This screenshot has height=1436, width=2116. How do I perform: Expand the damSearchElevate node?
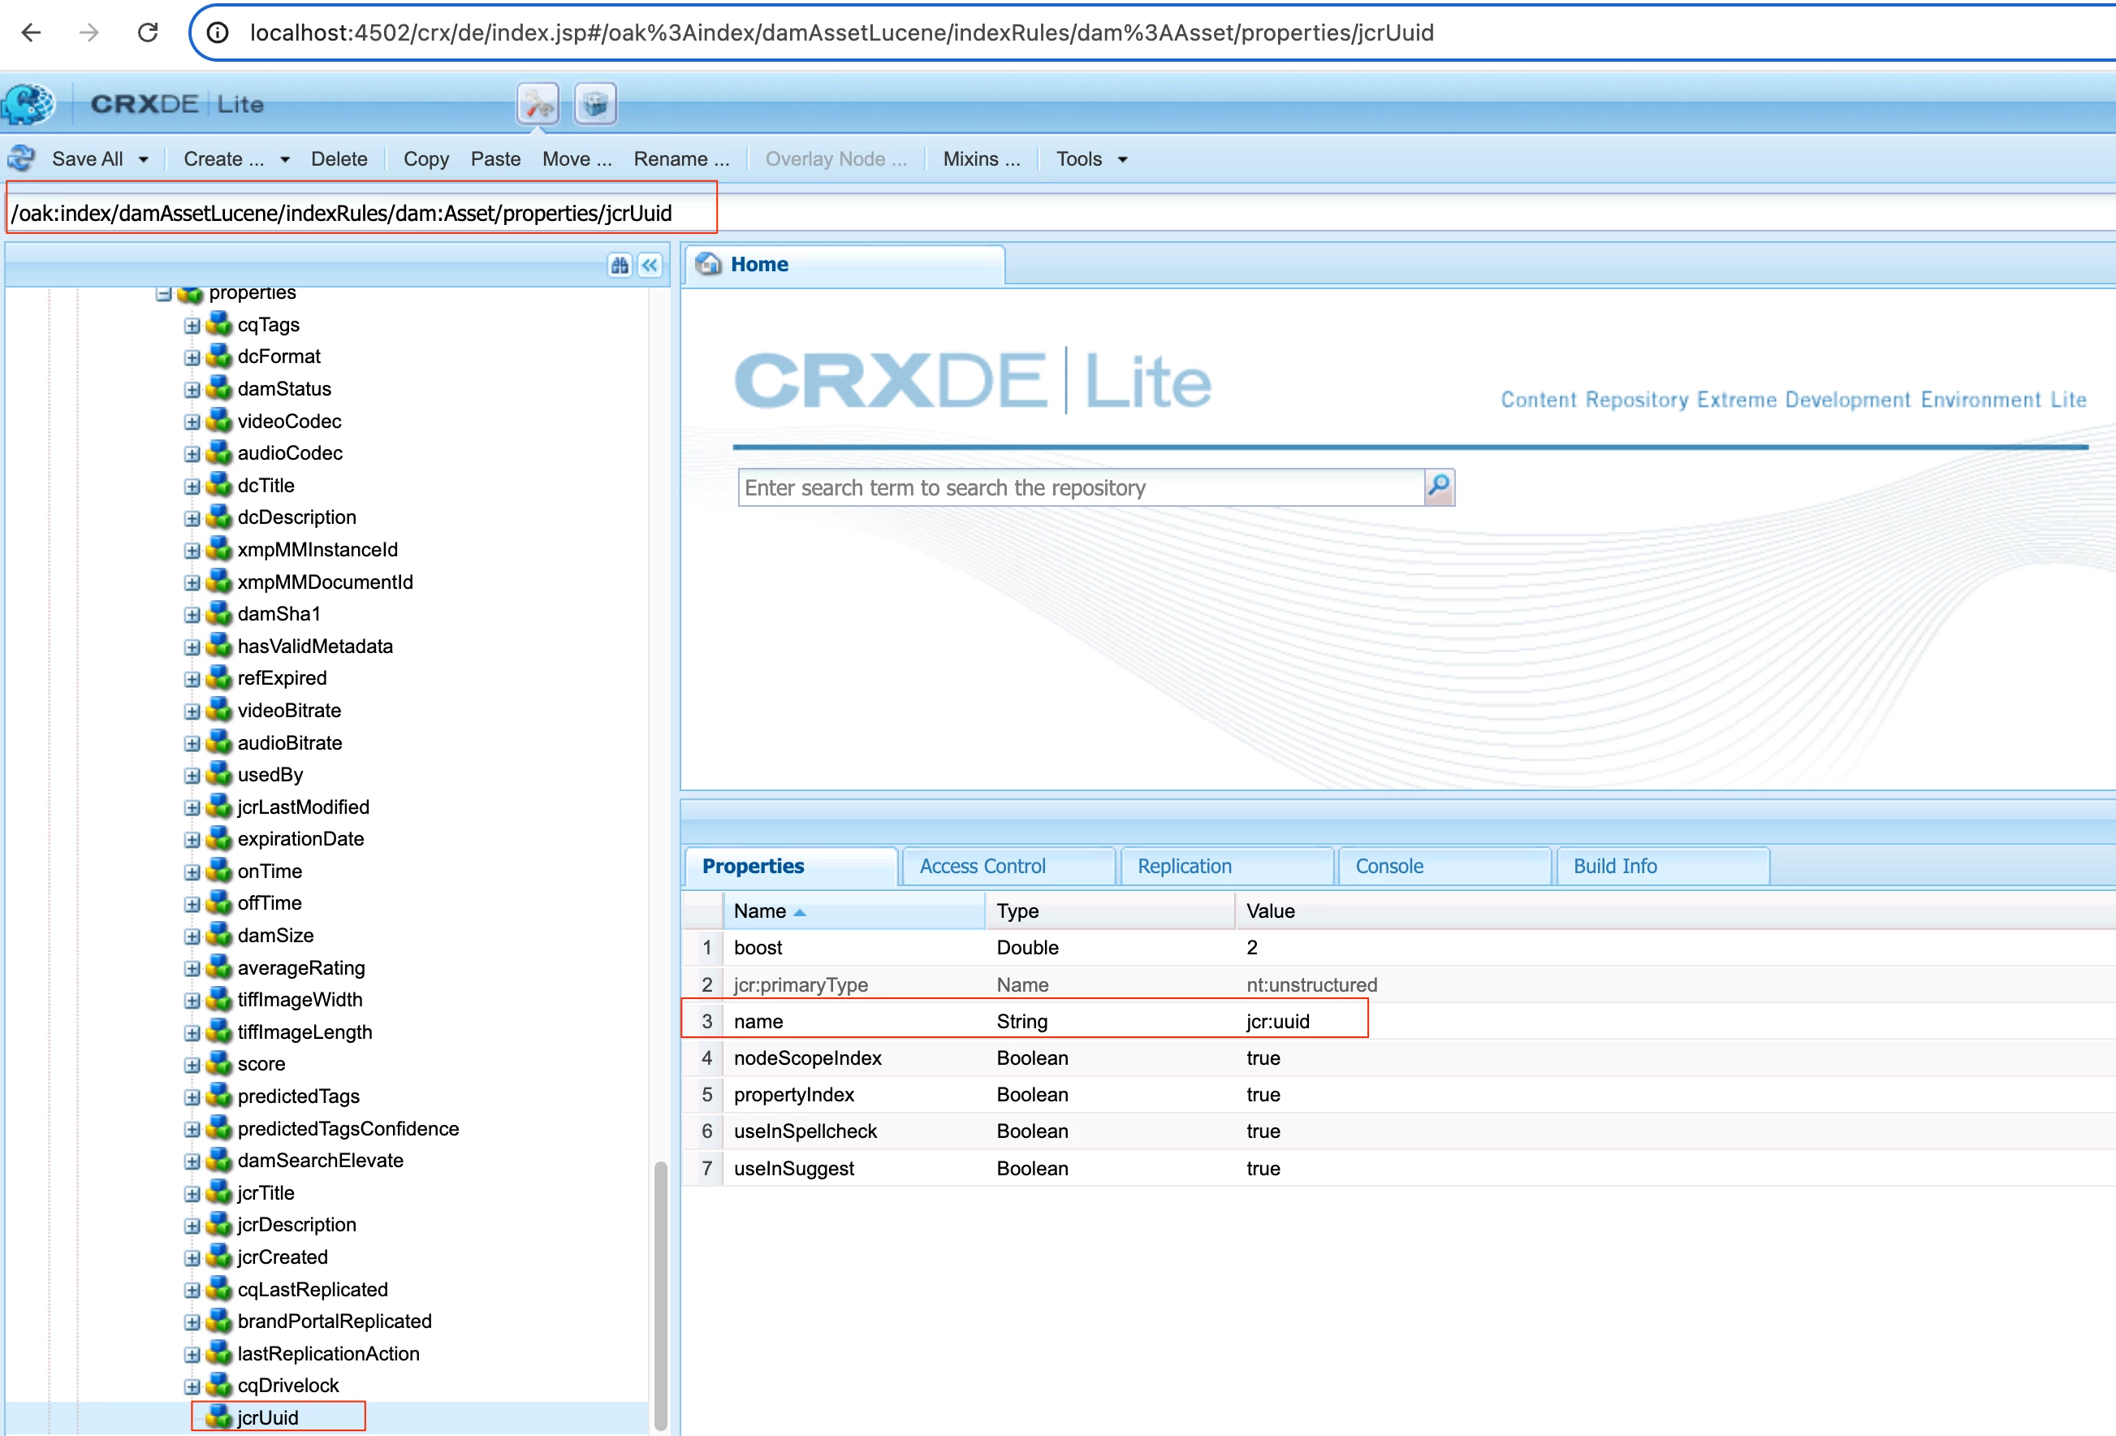coord(192,1161)
